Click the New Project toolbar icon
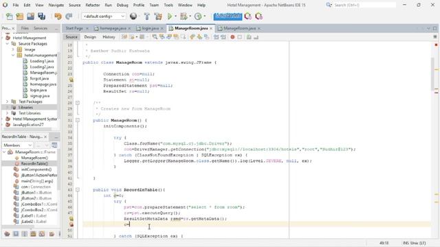 coord(20,16)
